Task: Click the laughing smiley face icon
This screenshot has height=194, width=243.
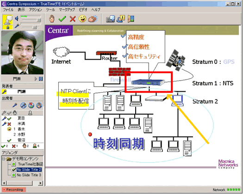Action: tap(82, 19)
